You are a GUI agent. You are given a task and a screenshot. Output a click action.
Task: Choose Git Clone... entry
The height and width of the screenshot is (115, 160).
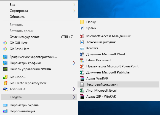coord(39,77)
